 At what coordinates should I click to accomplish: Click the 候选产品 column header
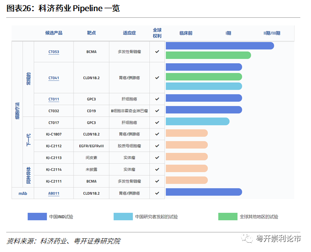point(54,33)
